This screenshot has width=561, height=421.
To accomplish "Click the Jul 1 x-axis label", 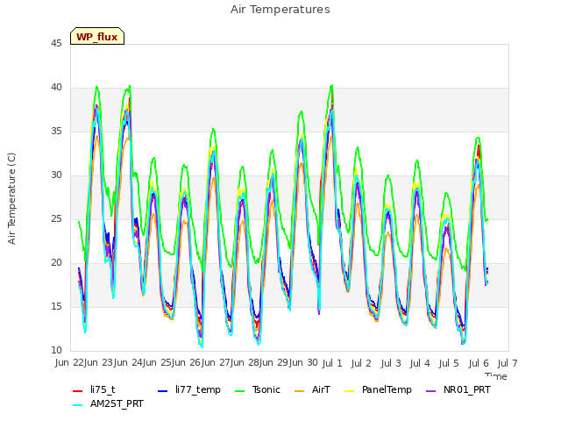I will 332,363.
